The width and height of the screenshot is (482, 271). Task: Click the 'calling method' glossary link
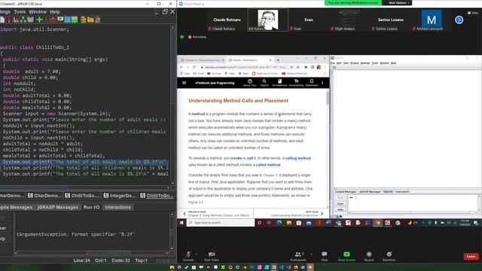[x=298, y=158]
